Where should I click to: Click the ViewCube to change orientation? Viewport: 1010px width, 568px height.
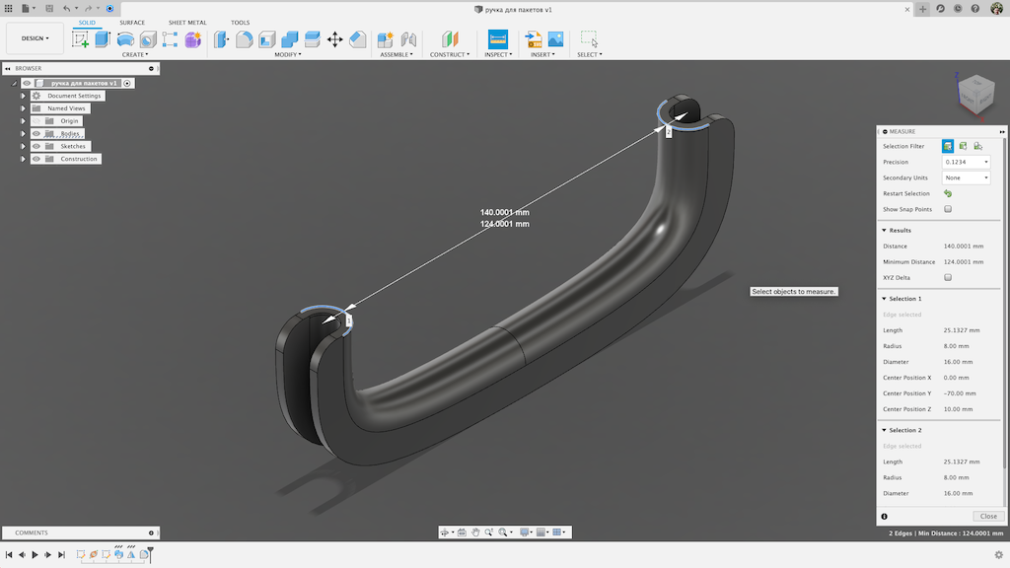(x=975, y=95)
